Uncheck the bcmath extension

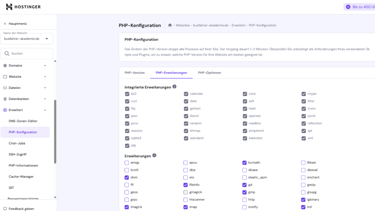pos(244,163)
